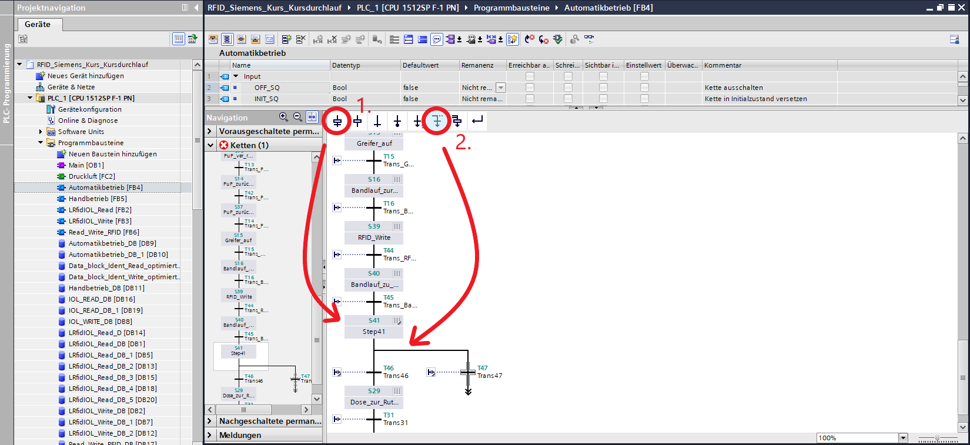Expand the transition T46 condition icon
The image size is (970, 445).
tap(337, 372)
